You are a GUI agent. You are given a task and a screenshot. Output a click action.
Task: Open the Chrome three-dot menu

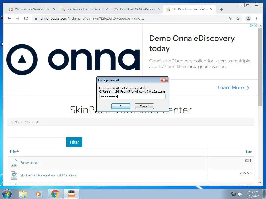(x=257, y=18)
